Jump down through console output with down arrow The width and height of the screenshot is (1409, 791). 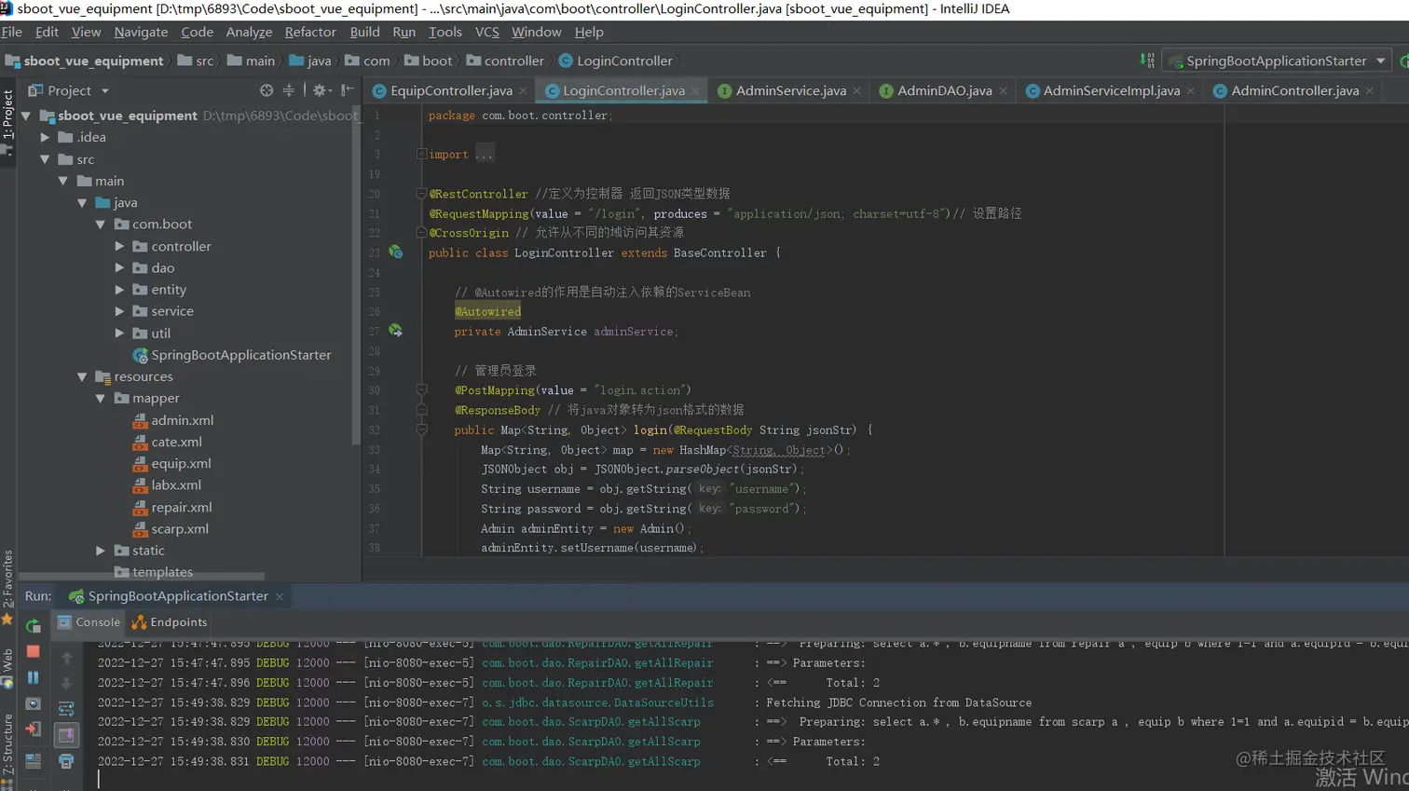click(x=67, y=683)
